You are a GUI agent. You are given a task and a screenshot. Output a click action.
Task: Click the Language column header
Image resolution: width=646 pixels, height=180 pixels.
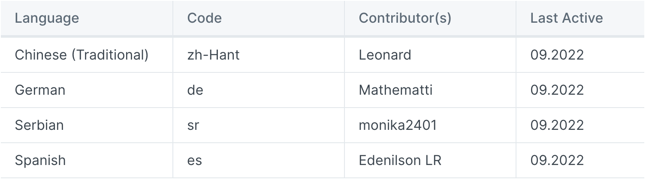coord(47,18)
